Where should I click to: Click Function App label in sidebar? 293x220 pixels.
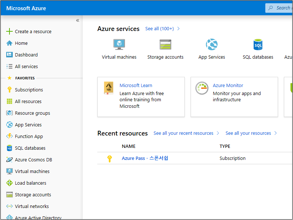(29, 137)
